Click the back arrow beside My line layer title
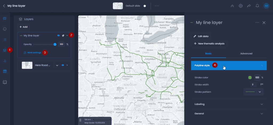 (x=4, y=6)
